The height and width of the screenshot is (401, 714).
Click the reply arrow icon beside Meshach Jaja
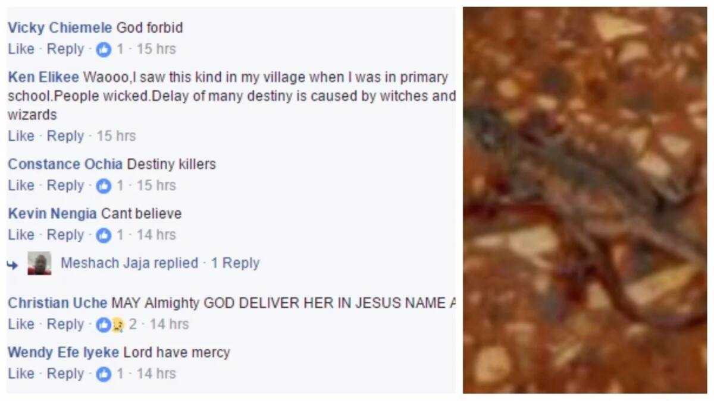12,264
